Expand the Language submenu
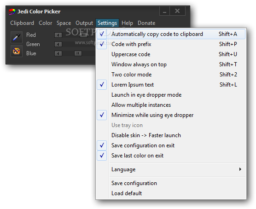This screenshot has height=209, width=256. 171,169
